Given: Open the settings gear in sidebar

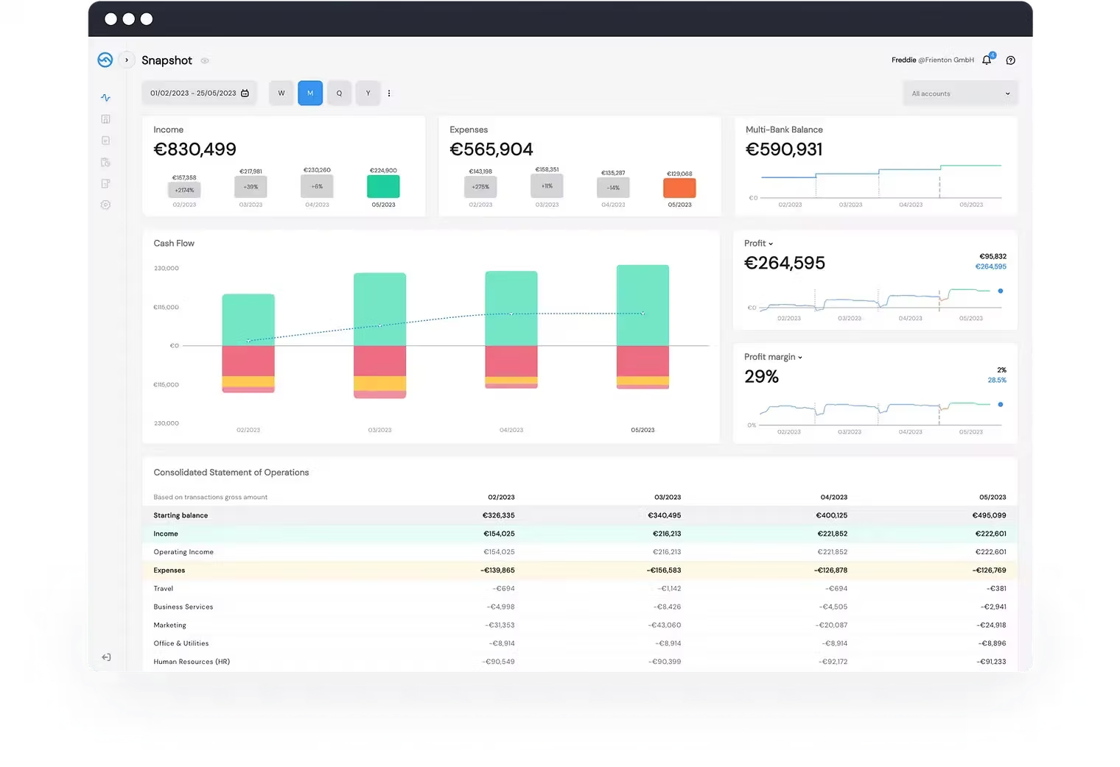Looking at the screenshot, I should (x=105, y=205).
